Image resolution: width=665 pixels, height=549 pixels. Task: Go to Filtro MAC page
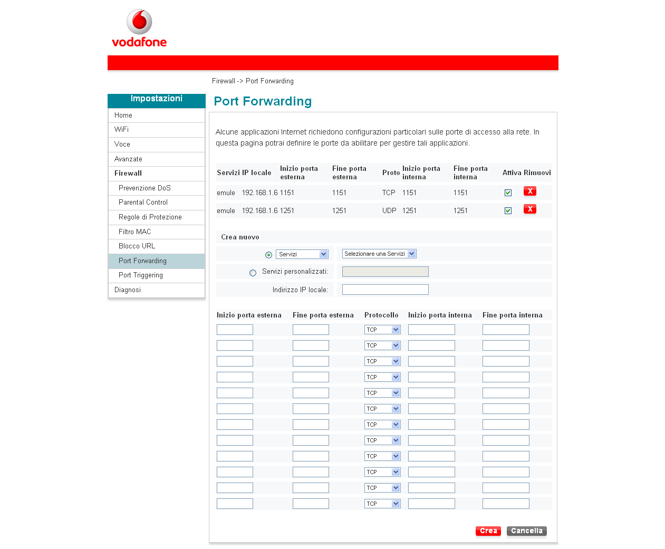tap(157, 232)
